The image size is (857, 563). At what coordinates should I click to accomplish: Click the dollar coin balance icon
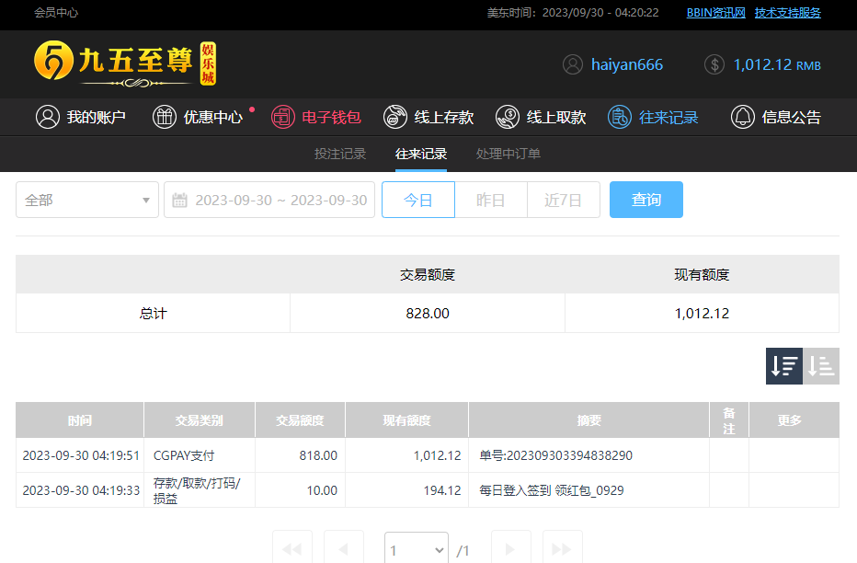714,64
